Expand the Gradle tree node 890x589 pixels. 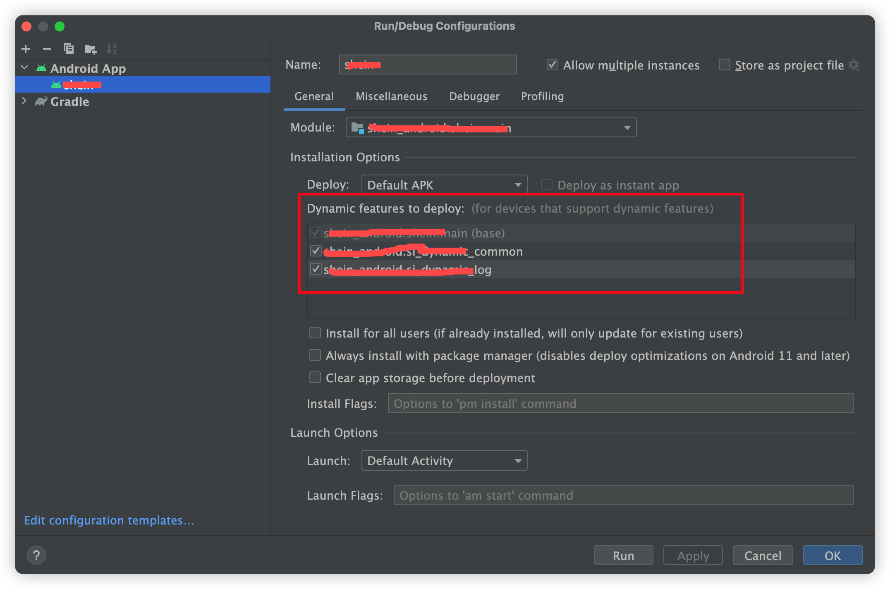pyautogui.click(x=24, y=101)
